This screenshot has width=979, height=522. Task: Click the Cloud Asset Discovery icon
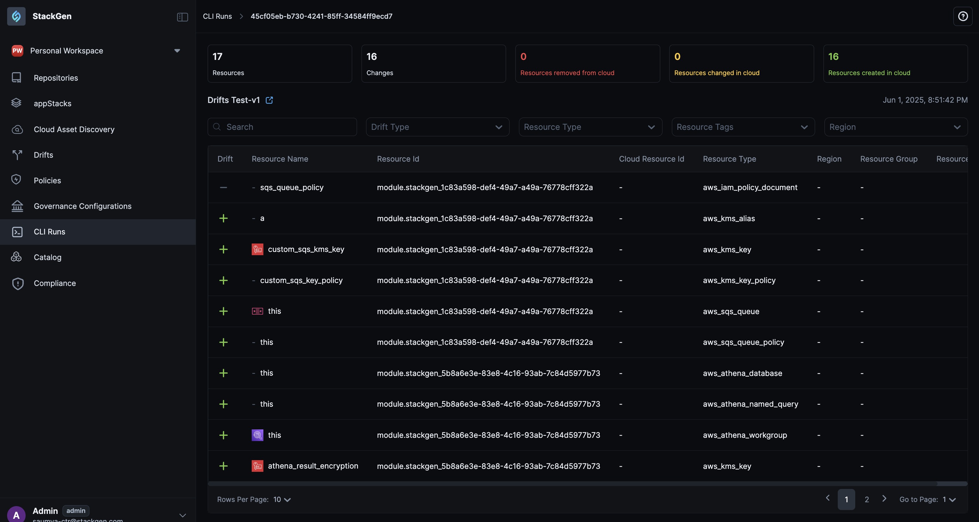pos(17,130)
